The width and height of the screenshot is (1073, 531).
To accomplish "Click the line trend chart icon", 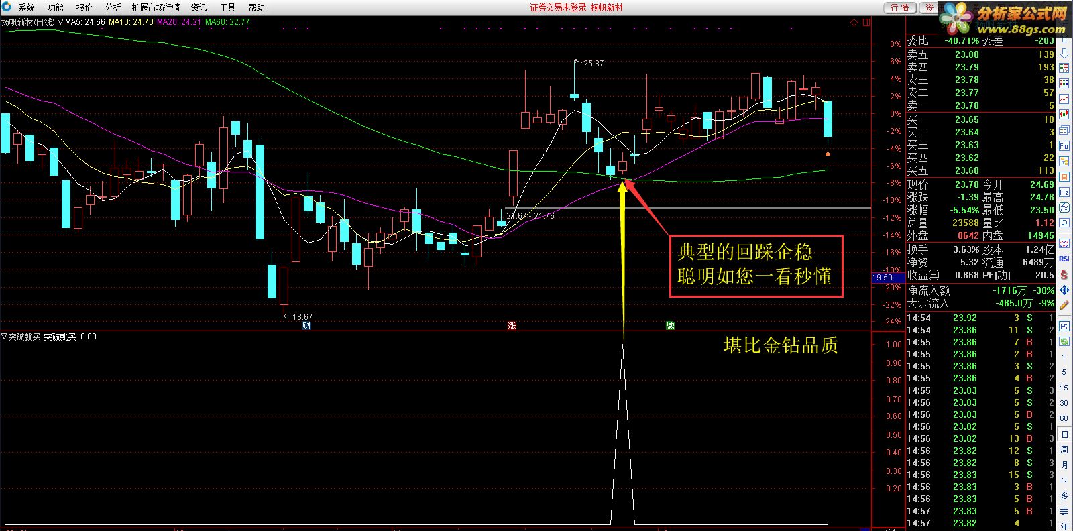I will click(x=1064, y=99).
